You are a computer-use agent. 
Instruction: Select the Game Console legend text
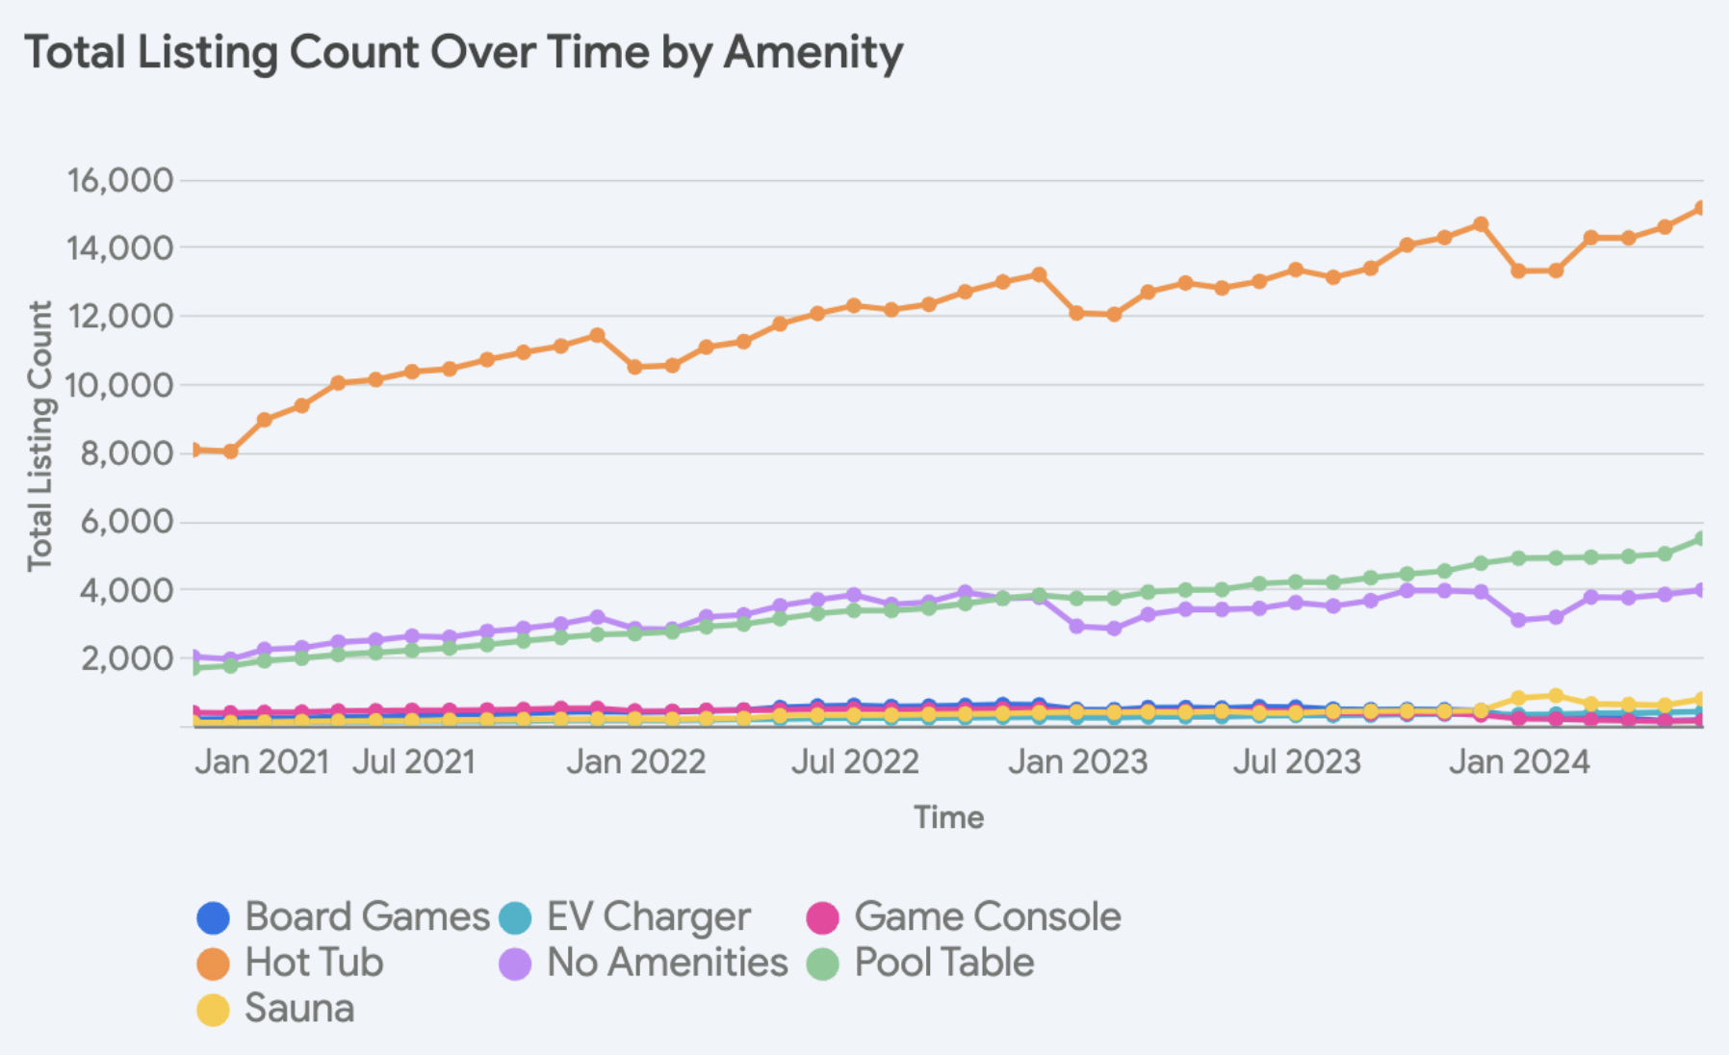point(987,917)
